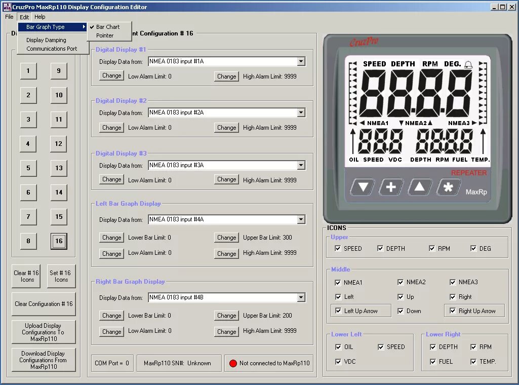The image size is (519, 385).
Task: Uncheck the Right Up Arrow checkbox
Action: tap(453, 311)
